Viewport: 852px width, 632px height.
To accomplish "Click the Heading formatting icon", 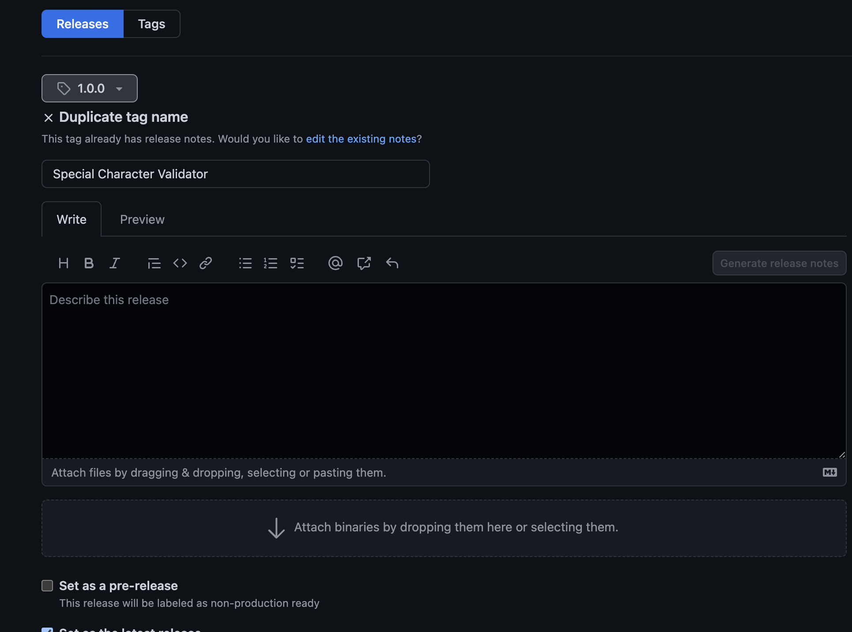I will [64, 263].
